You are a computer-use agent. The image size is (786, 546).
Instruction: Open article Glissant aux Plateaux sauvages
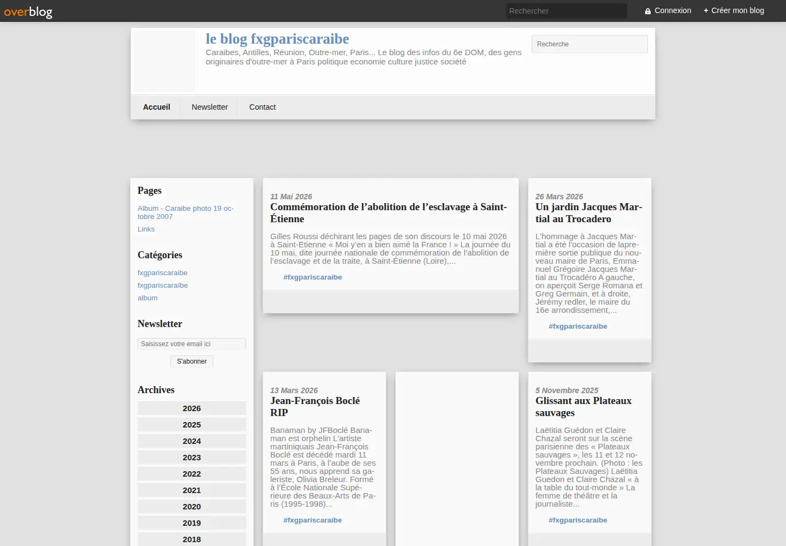583,407
